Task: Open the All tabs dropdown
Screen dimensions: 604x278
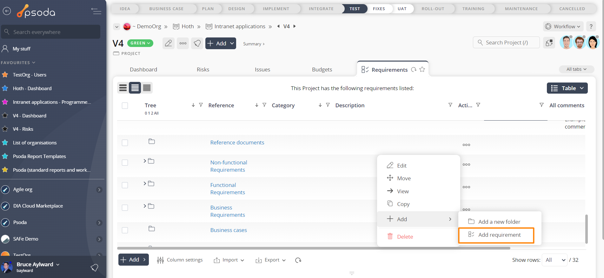Action: click(x=576, y=69)
